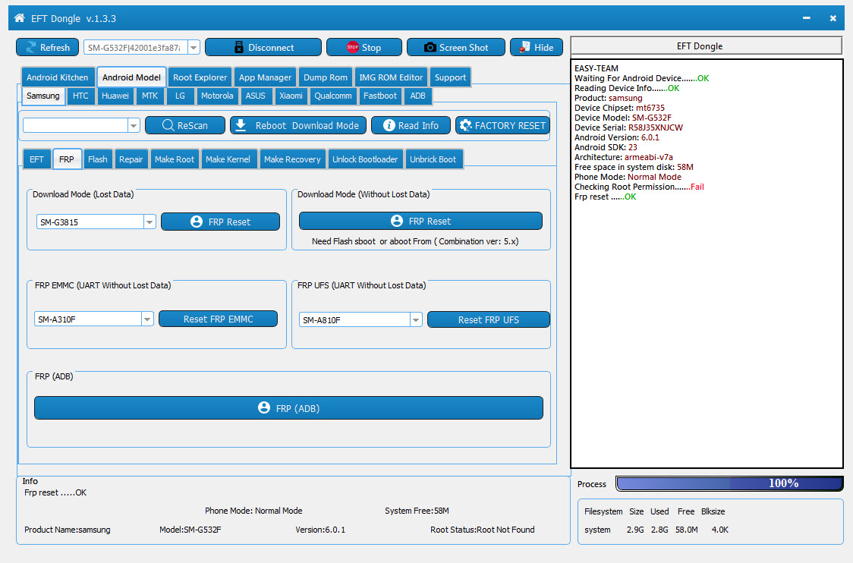
Task: Expand the SM-G3815 model dropdown
Action: [150, 222]
